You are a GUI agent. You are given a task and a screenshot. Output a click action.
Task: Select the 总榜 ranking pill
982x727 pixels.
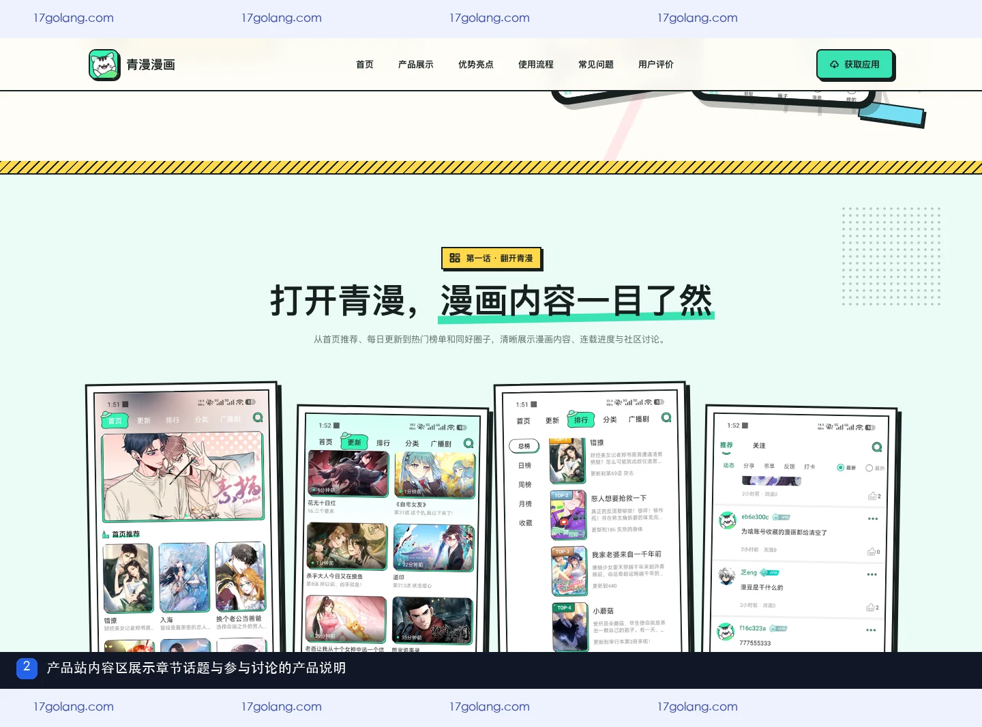(x=524, y=446)
